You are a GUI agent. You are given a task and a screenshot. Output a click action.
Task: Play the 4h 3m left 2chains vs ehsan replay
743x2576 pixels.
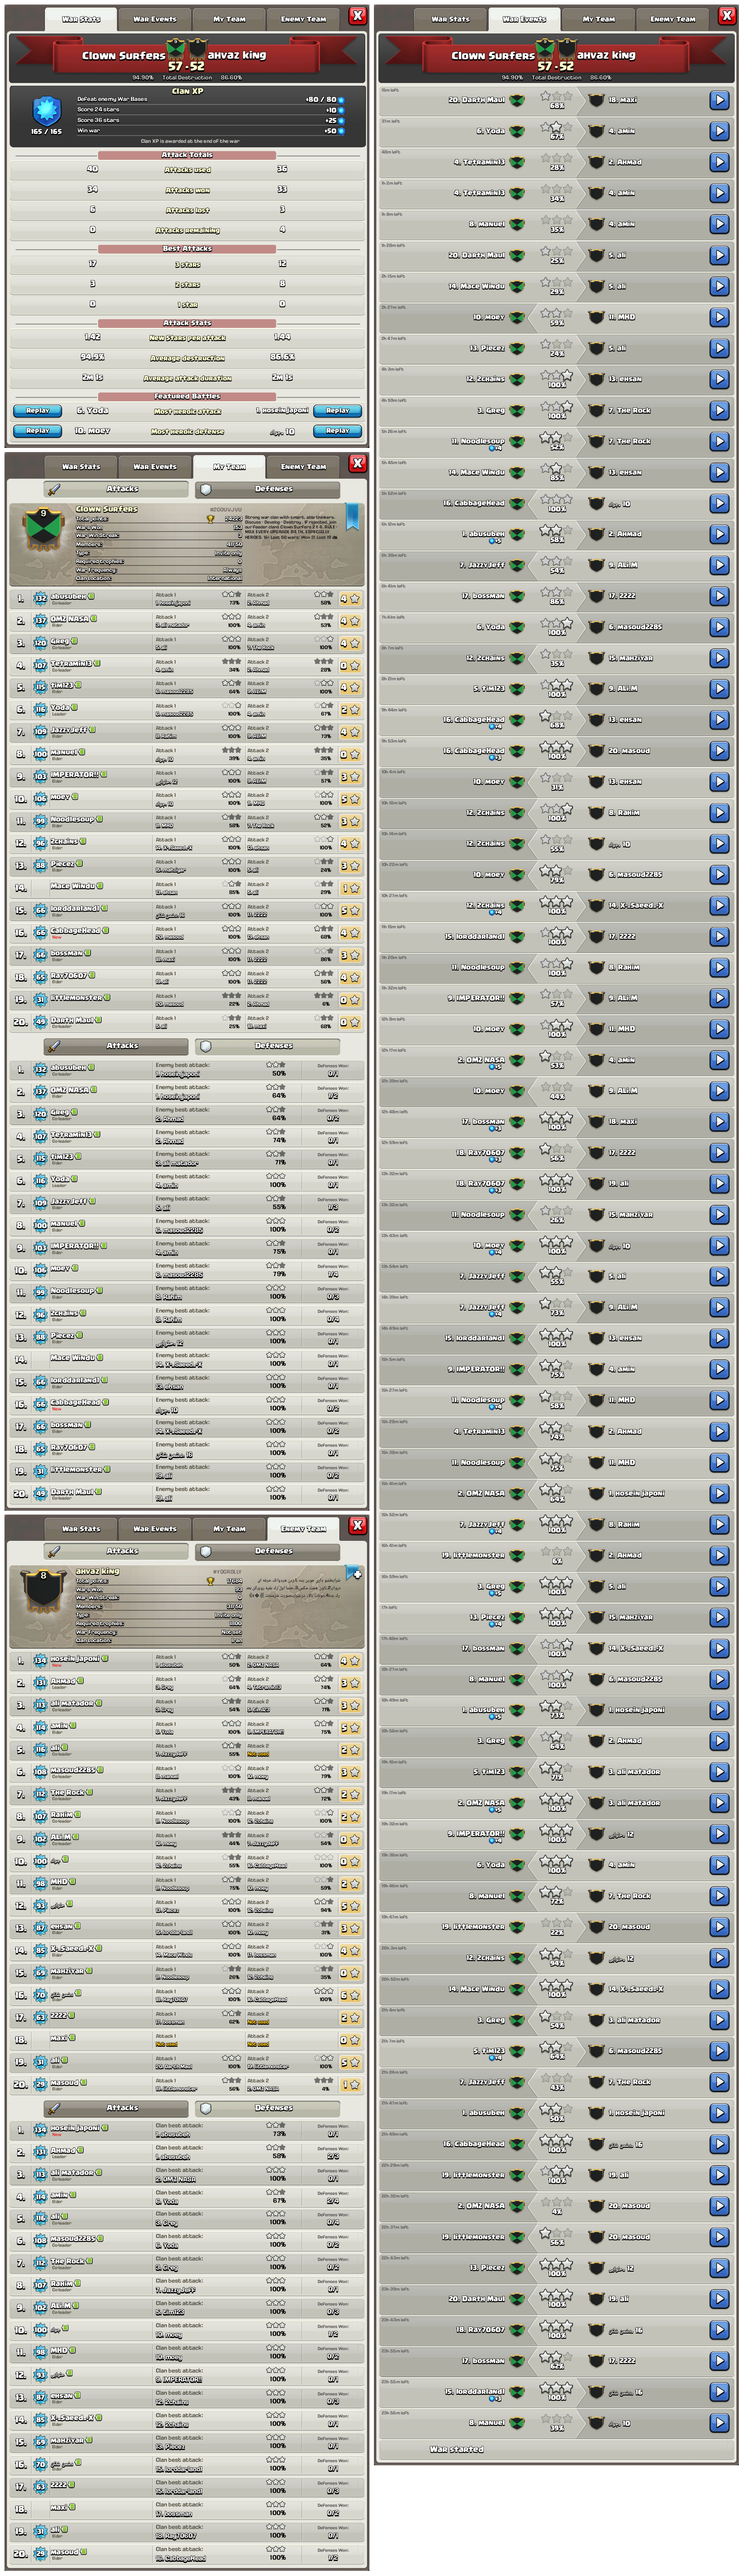click(719, 379)
